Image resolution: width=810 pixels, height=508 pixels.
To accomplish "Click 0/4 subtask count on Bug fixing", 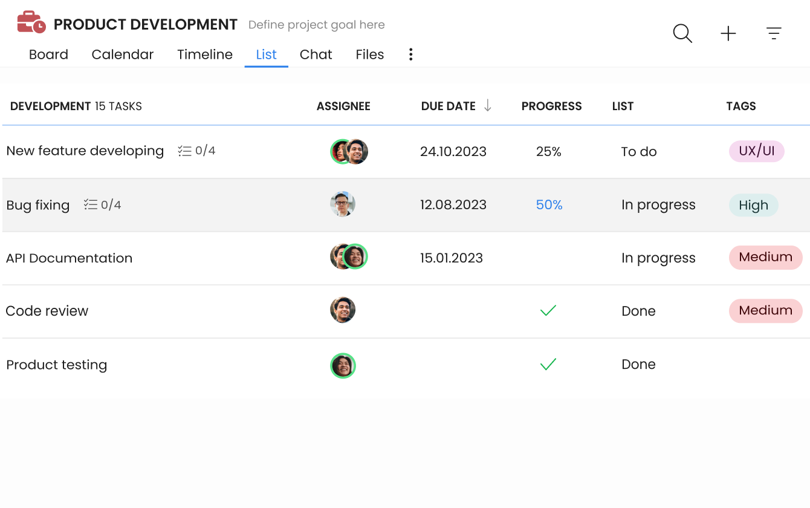I will click(x=111, y=205).
